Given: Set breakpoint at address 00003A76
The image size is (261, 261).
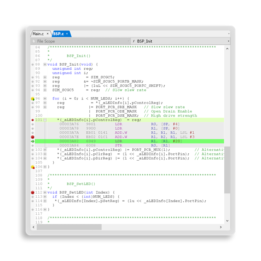Looking at the screenshot, I should coord(33,124).
